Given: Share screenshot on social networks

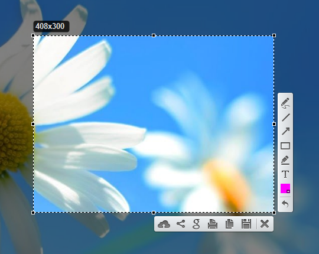Looking at the screenshot, I should coord(181,224).
